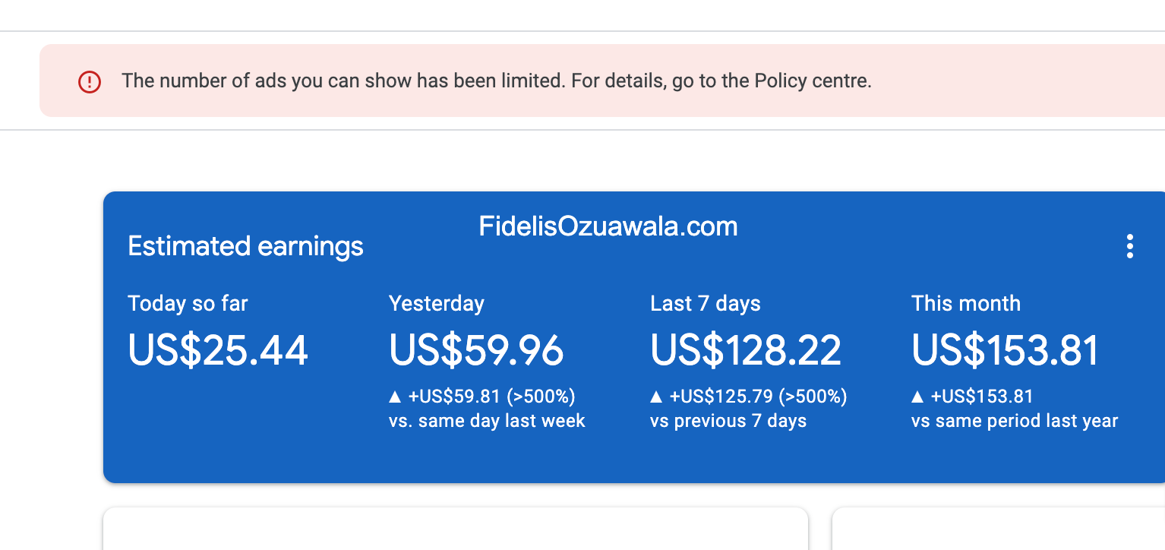Click the red alert icon in banner
Screen dimensions: 1165x550
pyautogui.click(x=90, y=81)
